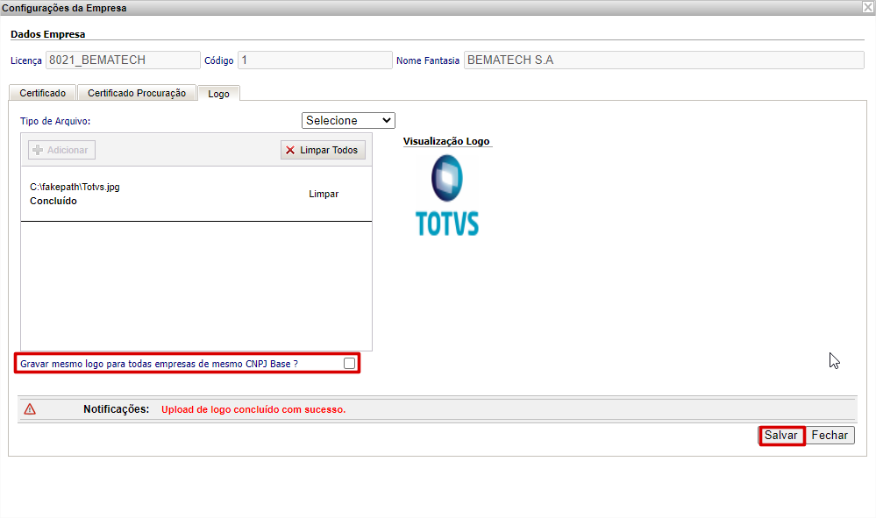Enable same logo for all CNPJ Base companies
This screenshot has width=876, height=518.
[x=349, y=364]
